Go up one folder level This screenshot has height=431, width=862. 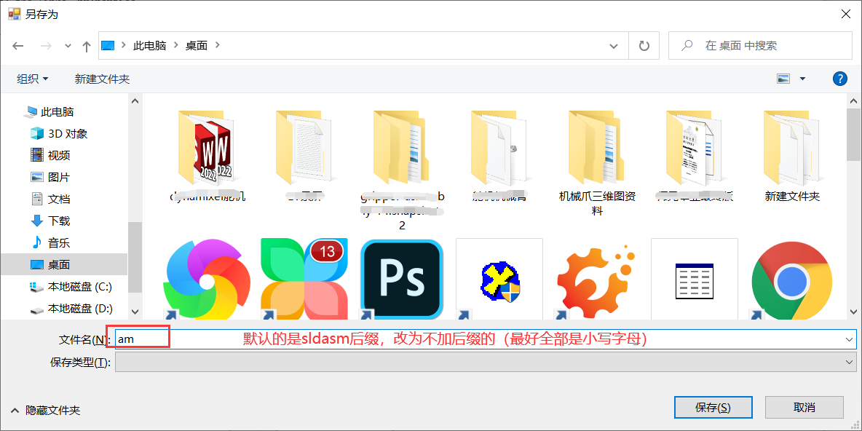(x=87, y=46)
